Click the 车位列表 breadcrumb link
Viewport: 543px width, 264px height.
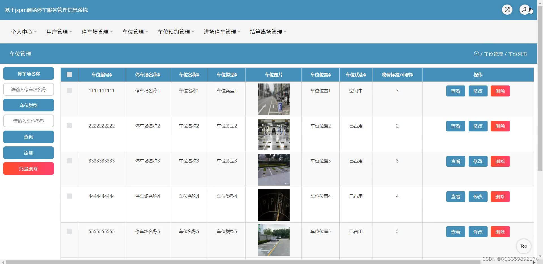[518, 54]
